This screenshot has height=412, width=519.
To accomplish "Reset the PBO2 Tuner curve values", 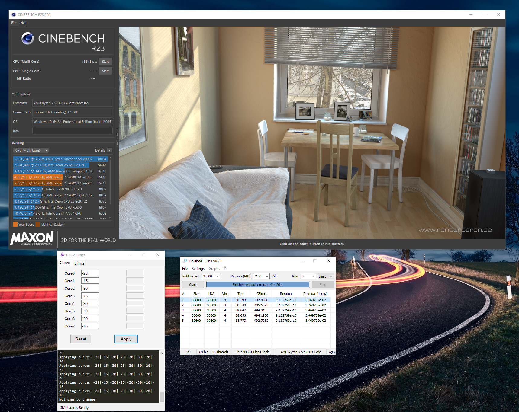I will coord(81,339).
